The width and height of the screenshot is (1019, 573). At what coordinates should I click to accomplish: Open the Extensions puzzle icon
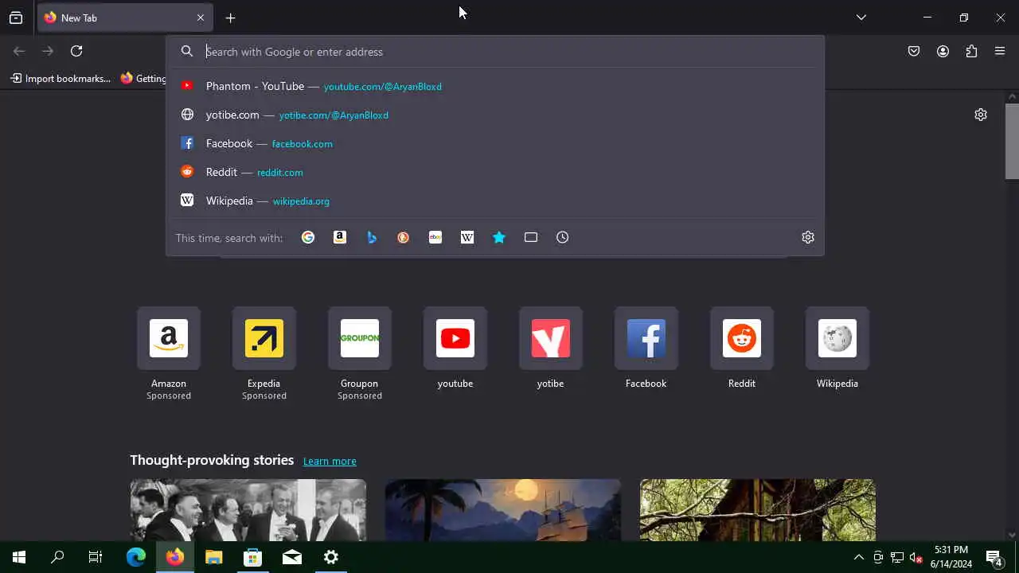click(x=971, y=51)
